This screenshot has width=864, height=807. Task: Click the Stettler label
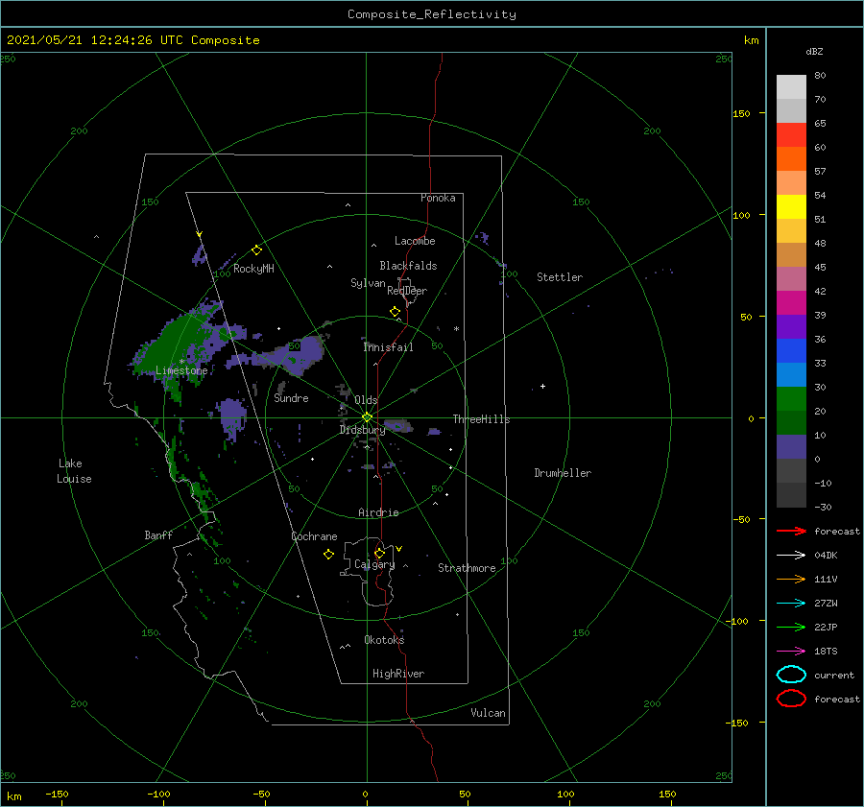pyautogui.click(x=560, y=277)
